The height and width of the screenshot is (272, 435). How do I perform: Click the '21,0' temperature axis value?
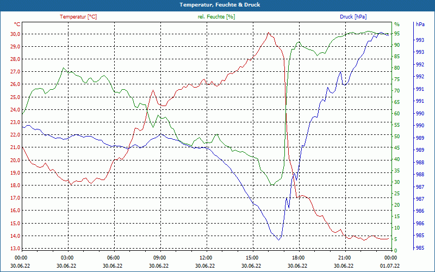pos(15,147)
